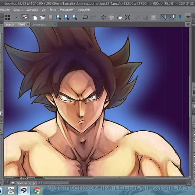Toggle Snap to Ruler
The image size is (195, 195).
click(164, 17)
